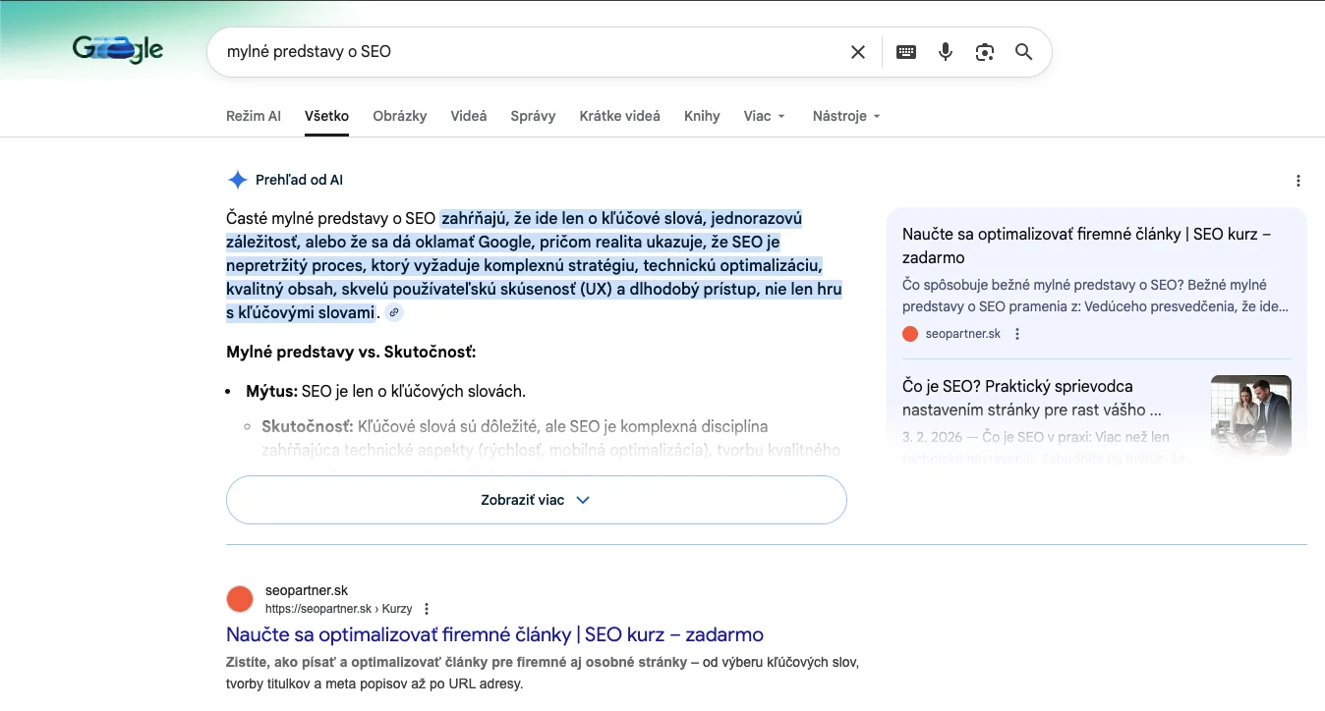Open the Nástroje dropdown
This screenshot has width=1325, height=711.
[x=845, y=116]
